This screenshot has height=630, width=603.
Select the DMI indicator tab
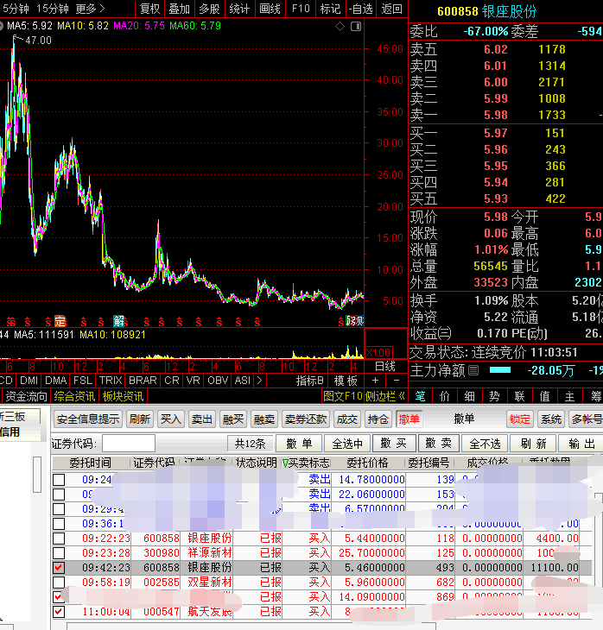[x=29, y=381]
